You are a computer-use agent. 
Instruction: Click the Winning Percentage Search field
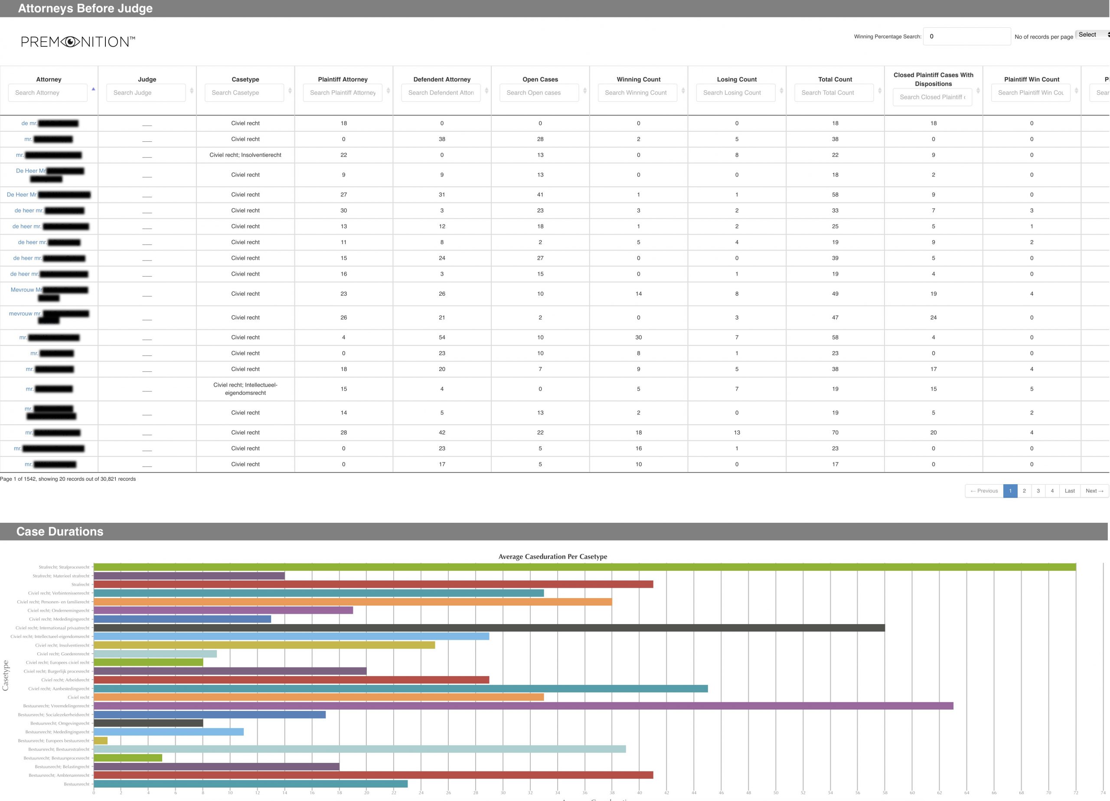[966, 36]
